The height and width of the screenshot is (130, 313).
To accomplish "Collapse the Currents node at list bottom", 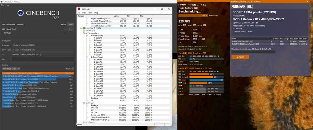I will pos(84,122).
